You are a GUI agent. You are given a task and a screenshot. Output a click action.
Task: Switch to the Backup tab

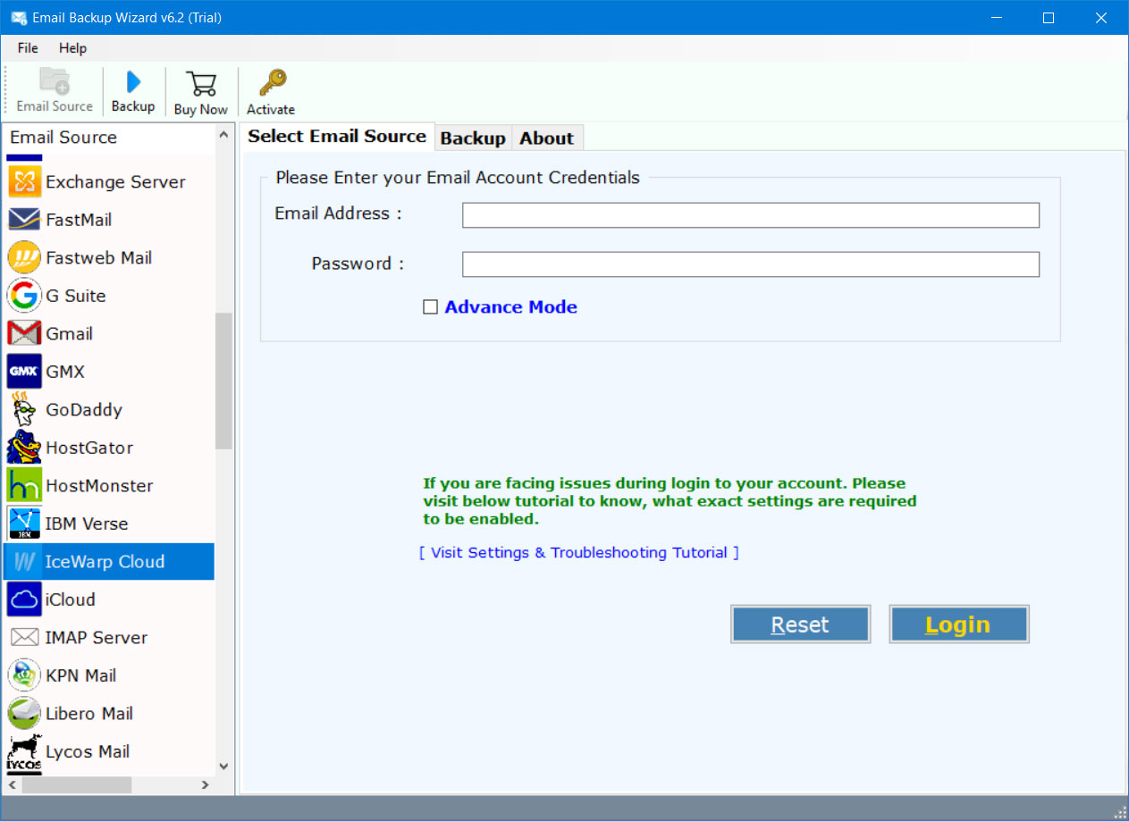473,138
